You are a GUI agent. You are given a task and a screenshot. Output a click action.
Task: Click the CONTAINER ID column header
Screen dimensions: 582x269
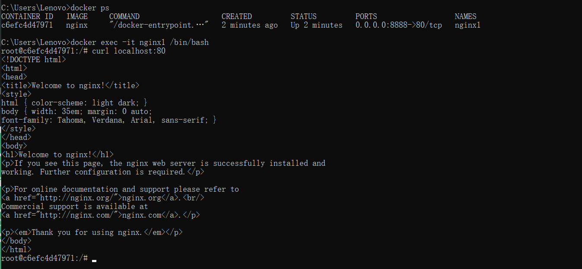tap(27, 16)
